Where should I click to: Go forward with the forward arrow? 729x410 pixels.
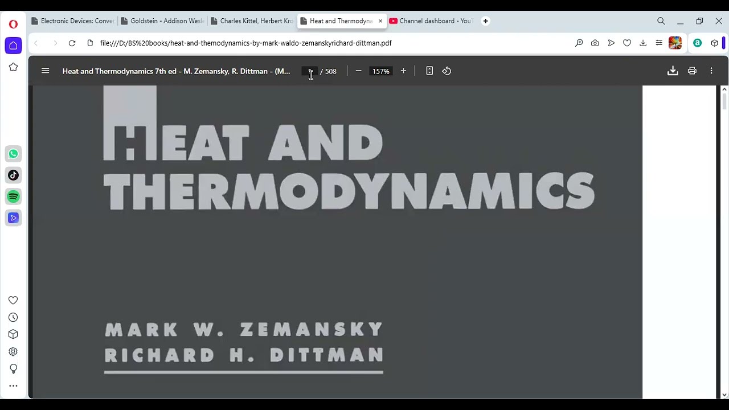(x=55, y=43)
